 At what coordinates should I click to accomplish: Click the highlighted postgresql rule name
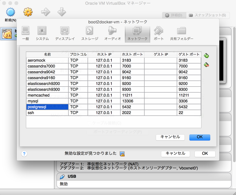47,107
